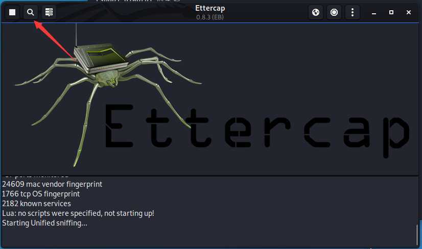Open the MITM menu globe icon
422x249 pixels.
tap(316, 12)
